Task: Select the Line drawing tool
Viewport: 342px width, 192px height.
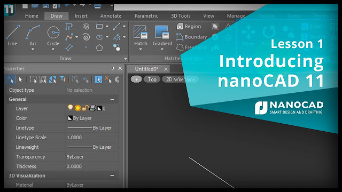Action: (12, 35)
